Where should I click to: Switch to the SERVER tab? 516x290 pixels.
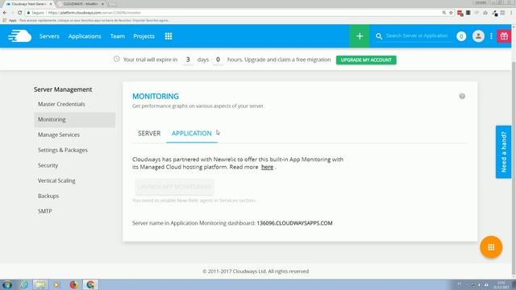[149, 133]
